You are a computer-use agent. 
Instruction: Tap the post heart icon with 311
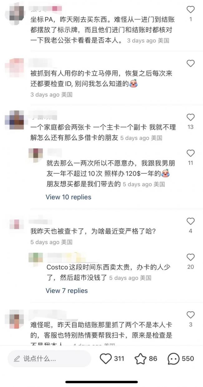click(x=106, y=359)
